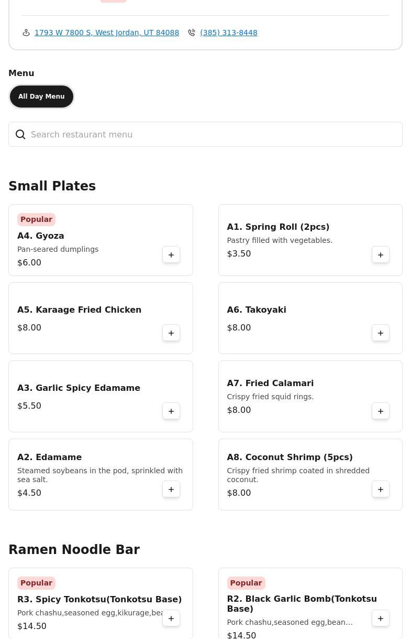
Task: Click the magnifying glass search icon
Action: [x=20, y=135]
